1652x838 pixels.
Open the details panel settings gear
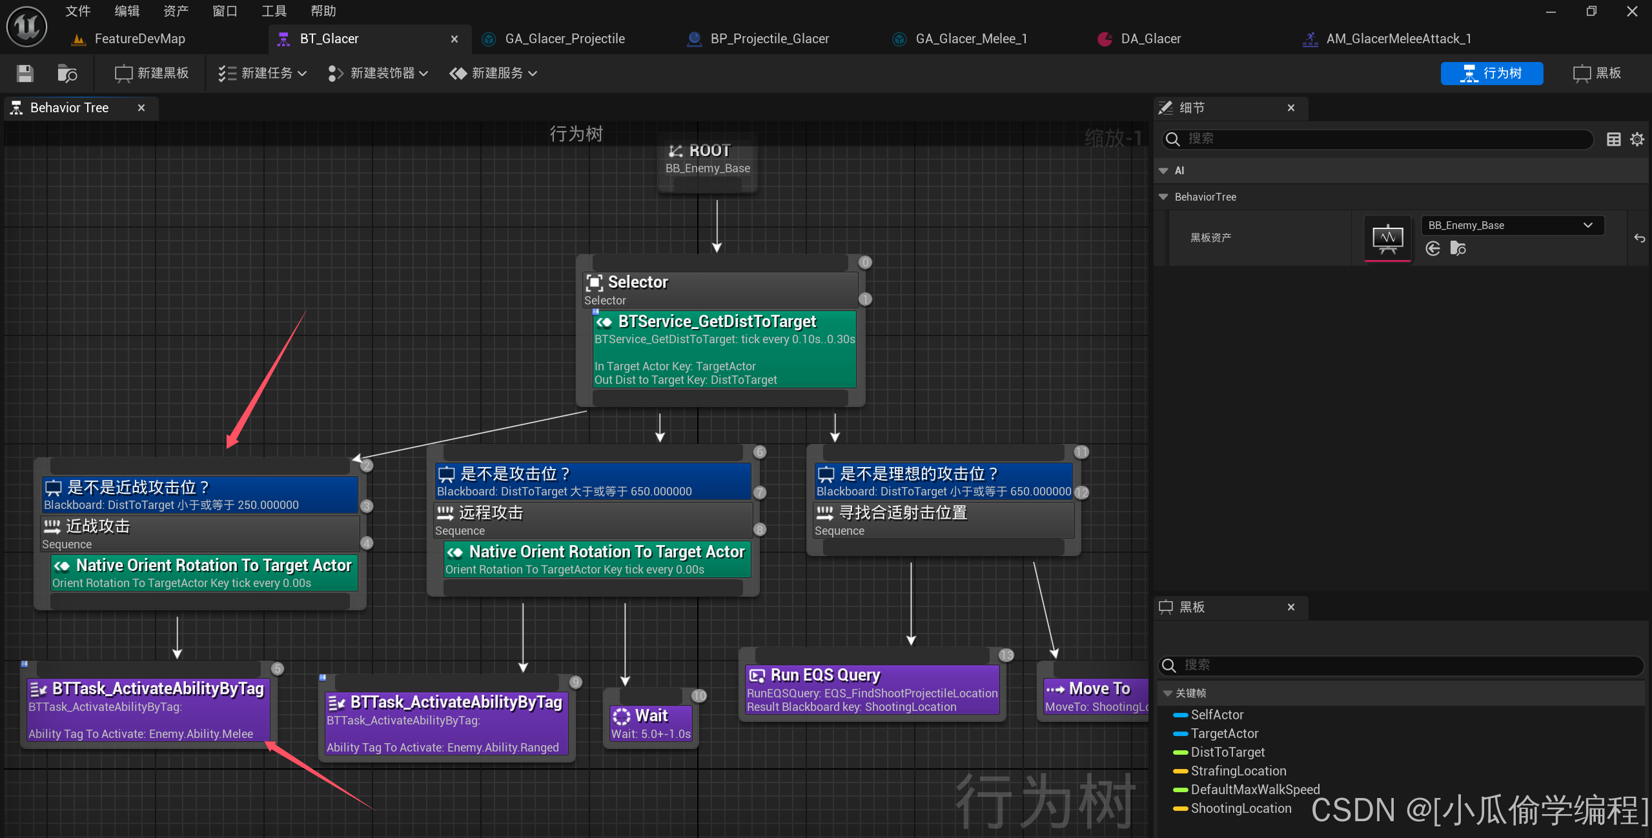1637,139
